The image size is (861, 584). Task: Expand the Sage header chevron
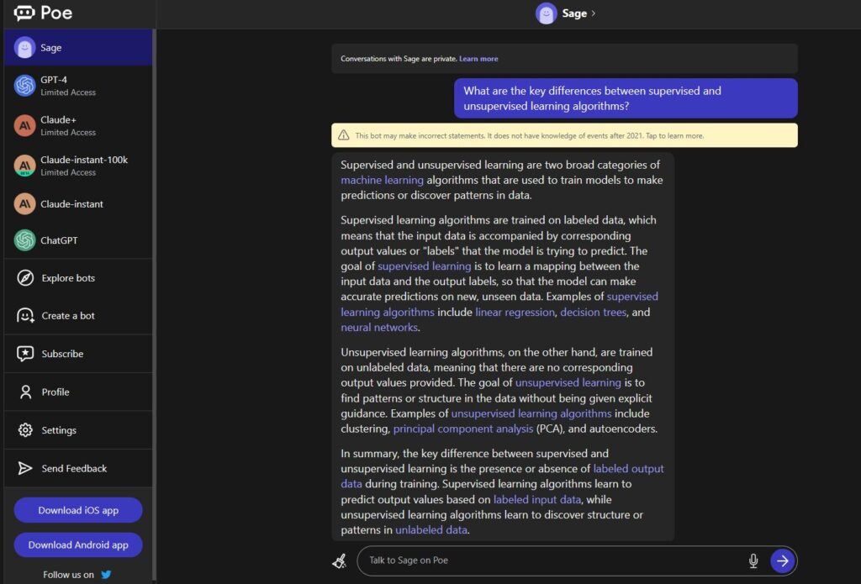[594, 13]
